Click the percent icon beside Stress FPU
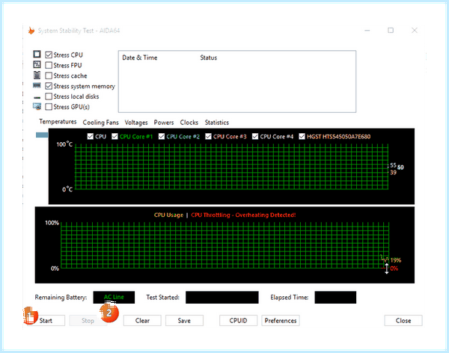 pos(37,65)
